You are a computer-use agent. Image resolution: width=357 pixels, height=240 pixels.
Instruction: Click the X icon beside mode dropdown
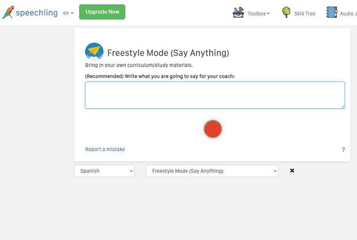[292, 171]
